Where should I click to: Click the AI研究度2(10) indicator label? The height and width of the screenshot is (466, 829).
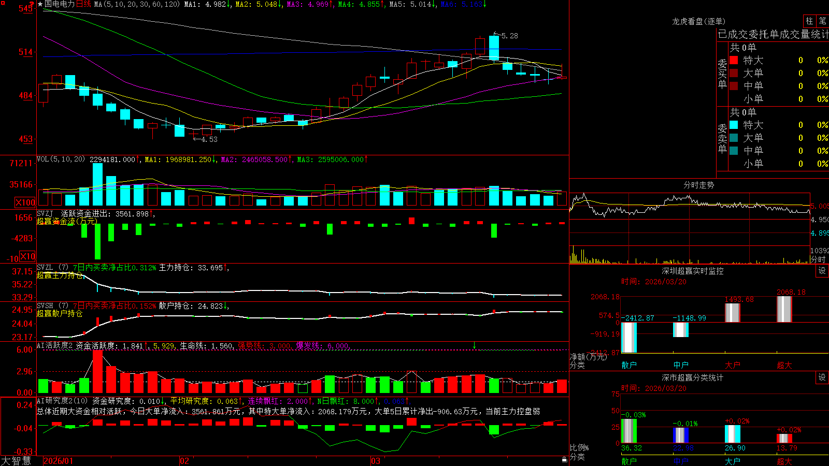(x=62, y=401)
